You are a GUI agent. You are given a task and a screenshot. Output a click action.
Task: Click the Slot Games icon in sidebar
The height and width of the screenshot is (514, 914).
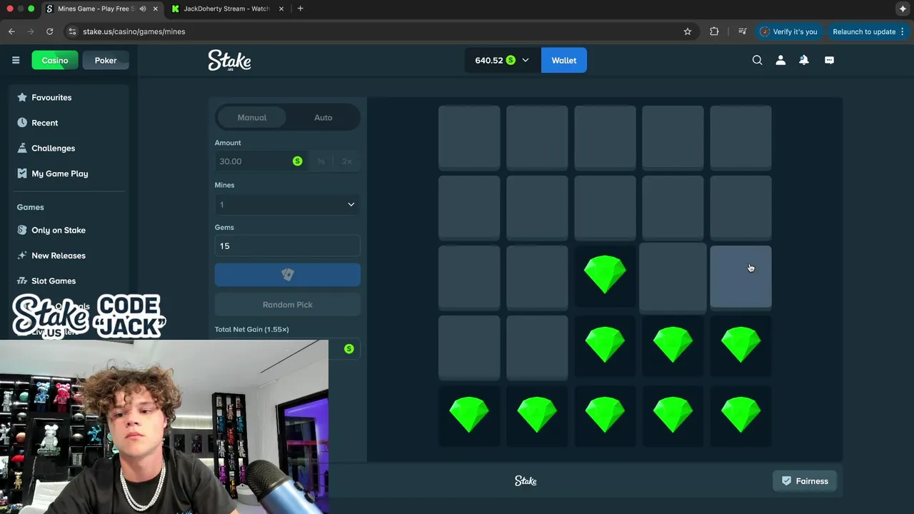[x=22, y=281]
